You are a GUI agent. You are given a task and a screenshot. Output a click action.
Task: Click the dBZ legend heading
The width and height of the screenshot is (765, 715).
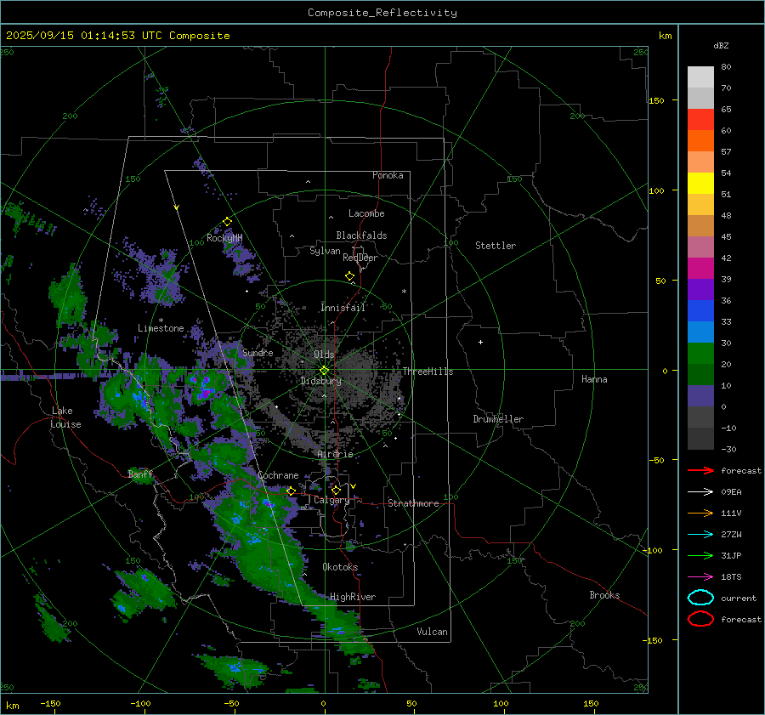click(x=721, y=45)
